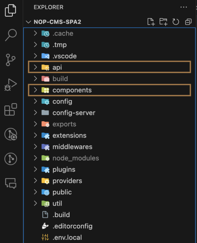Expand the .cache folder chevron
The image size is (197, 243).
[35, 33]
